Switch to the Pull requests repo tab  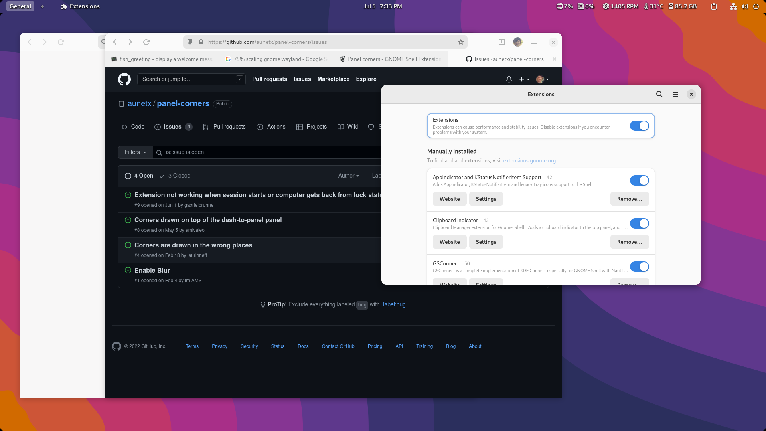point(224,127)
